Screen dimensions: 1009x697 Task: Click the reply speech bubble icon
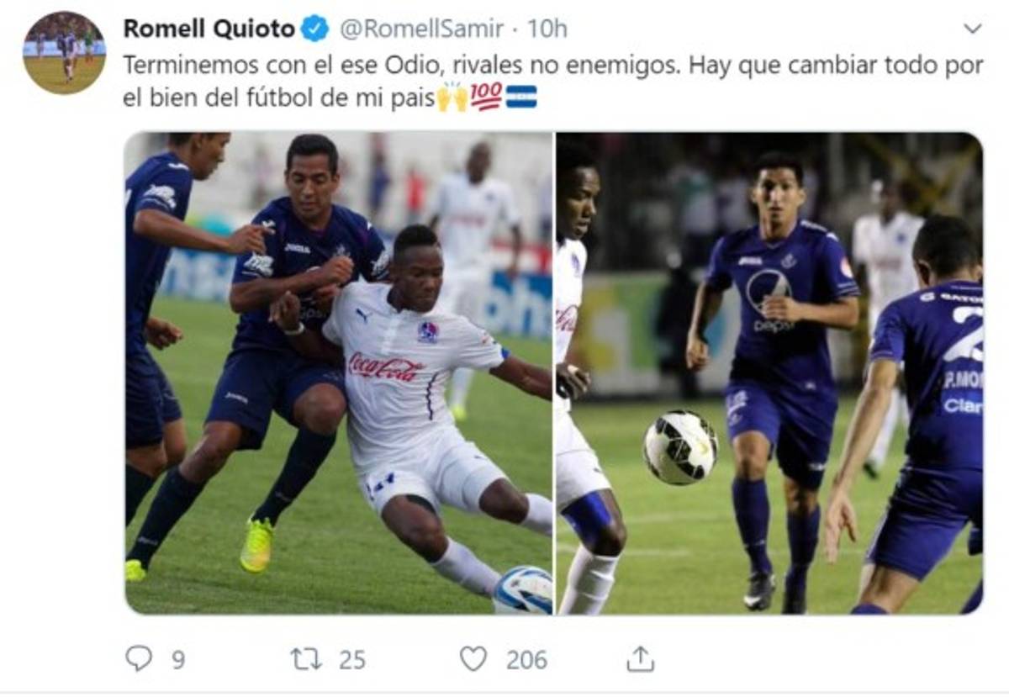[138, 658]
